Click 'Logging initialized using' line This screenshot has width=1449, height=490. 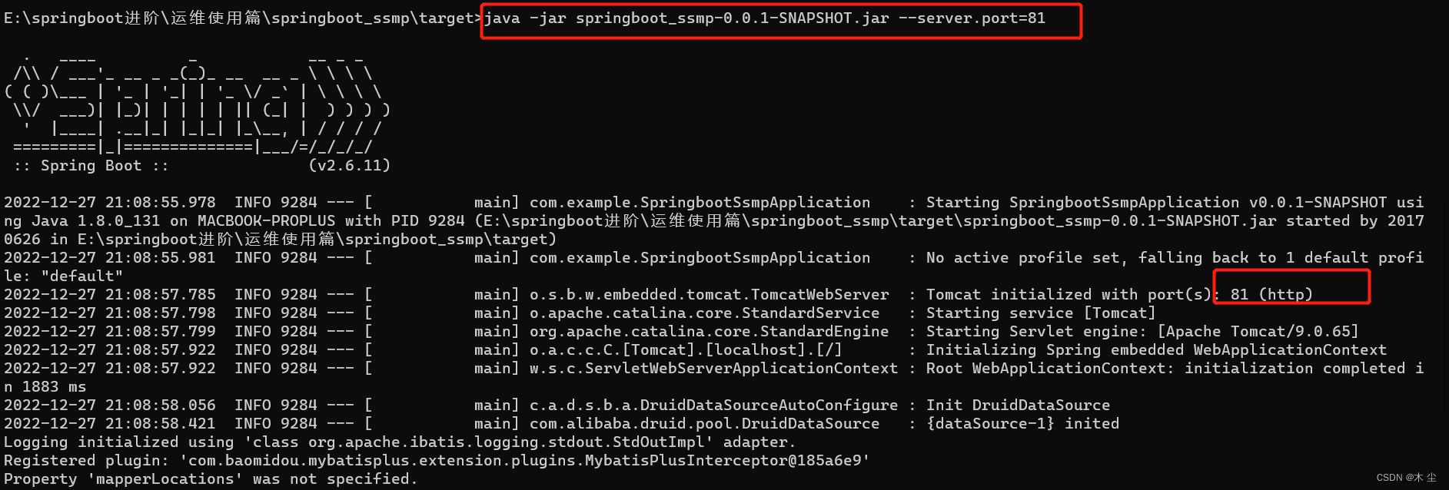click(400, 442)
